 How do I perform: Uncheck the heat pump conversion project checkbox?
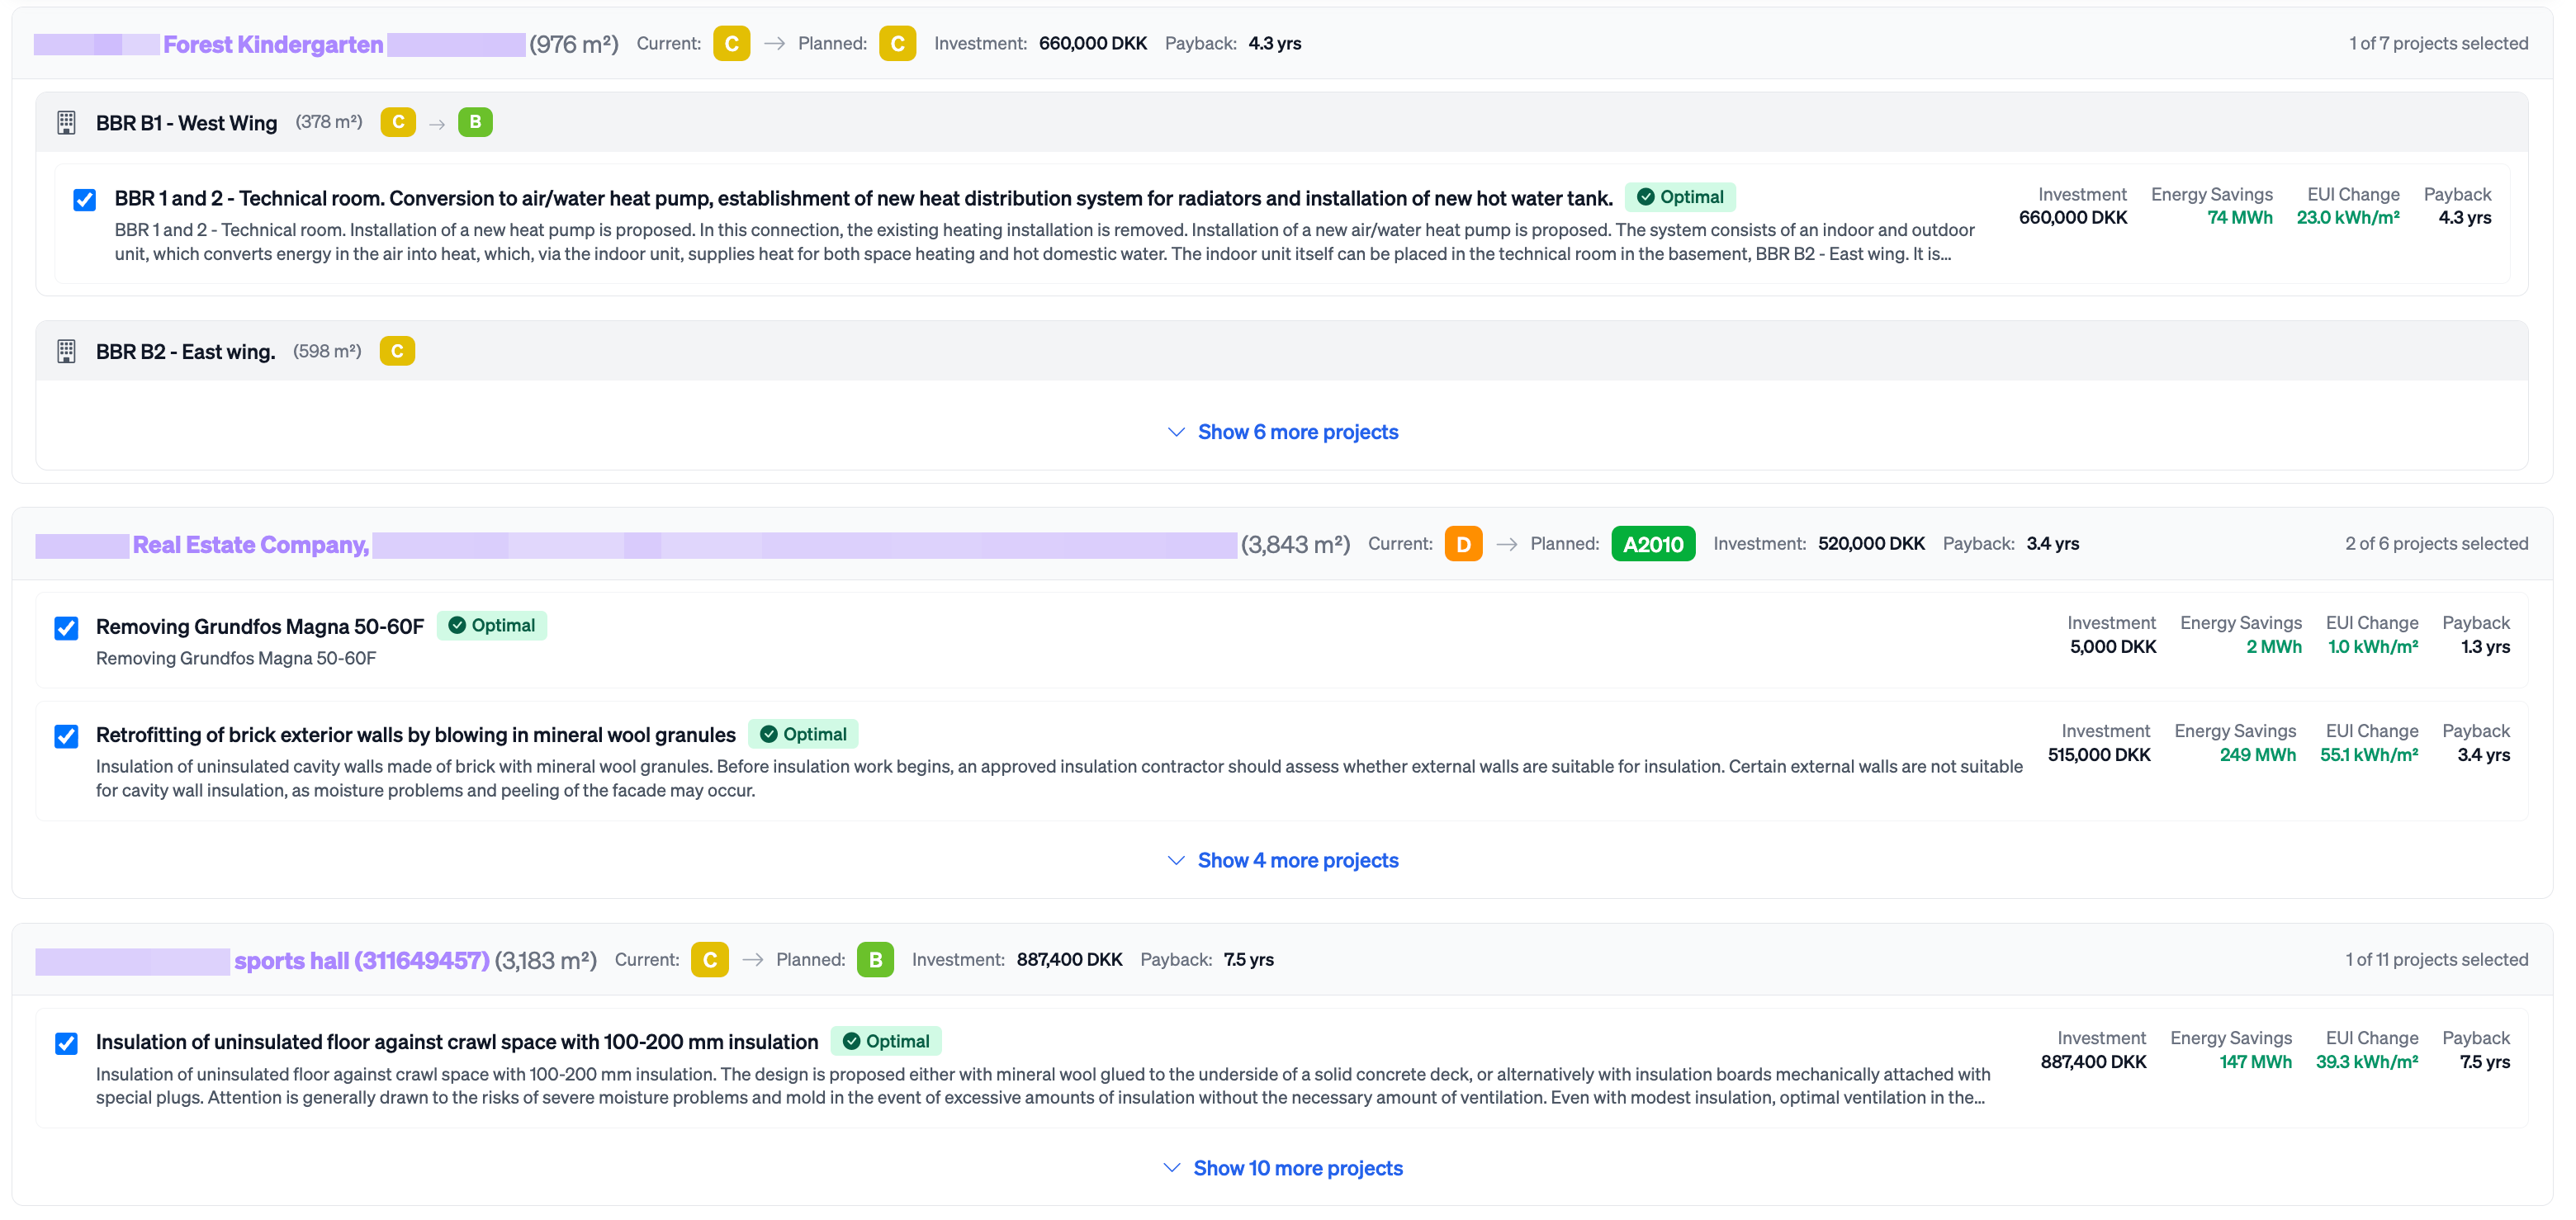(85, 200)
